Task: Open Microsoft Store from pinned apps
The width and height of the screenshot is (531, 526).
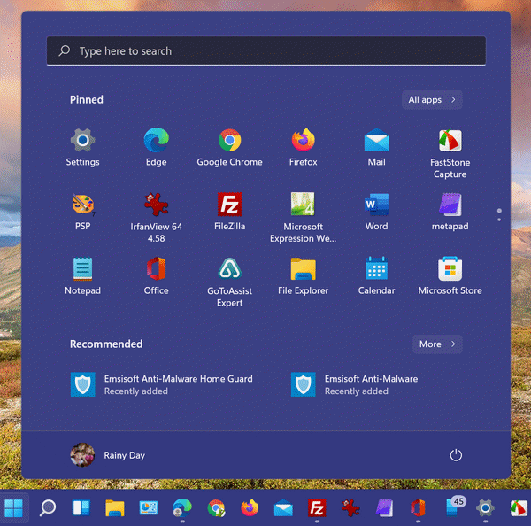Action: 450,276
